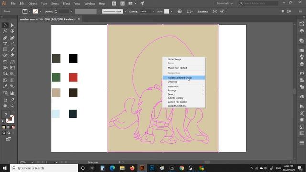Set paint mode to Color
This screenshot has height=172, width=306.
point(4,127)
